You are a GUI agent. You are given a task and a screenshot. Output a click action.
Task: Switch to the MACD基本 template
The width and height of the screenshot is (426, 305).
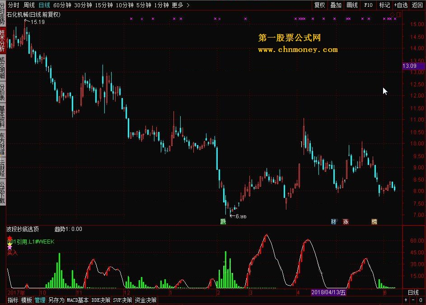[78, 300]
